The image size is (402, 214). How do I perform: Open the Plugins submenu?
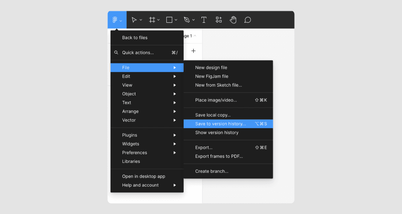pyautogui.click(x=147, y=135)
